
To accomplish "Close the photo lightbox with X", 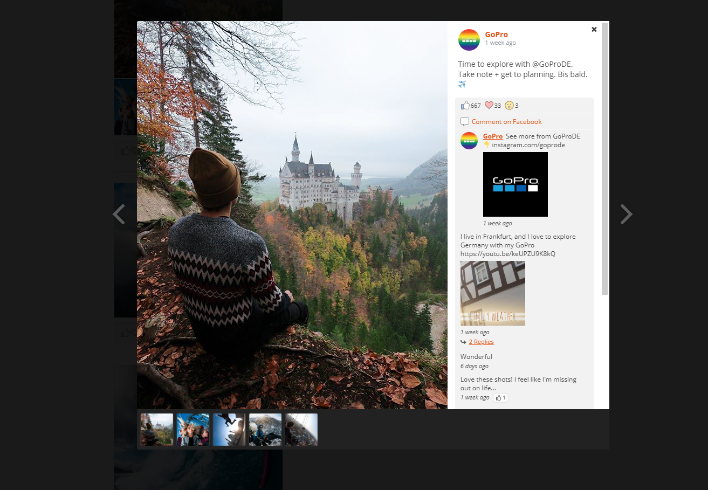I will 594,30.
